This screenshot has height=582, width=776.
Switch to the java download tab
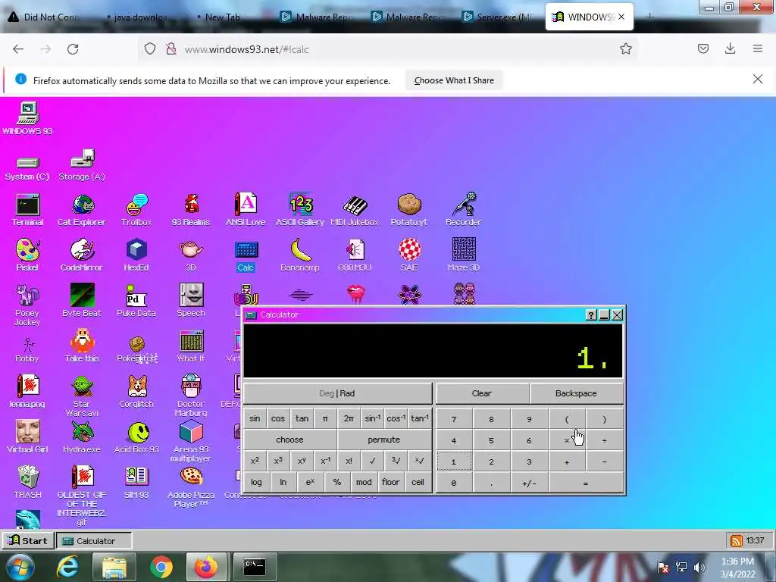(x=137, y=17)
